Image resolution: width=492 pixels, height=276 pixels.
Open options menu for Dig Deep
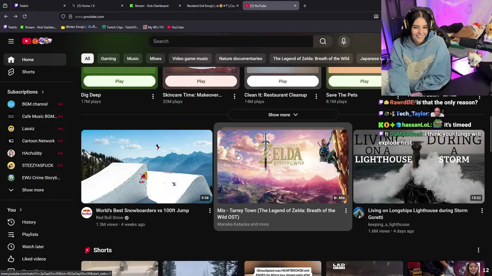tap(153, 97)
